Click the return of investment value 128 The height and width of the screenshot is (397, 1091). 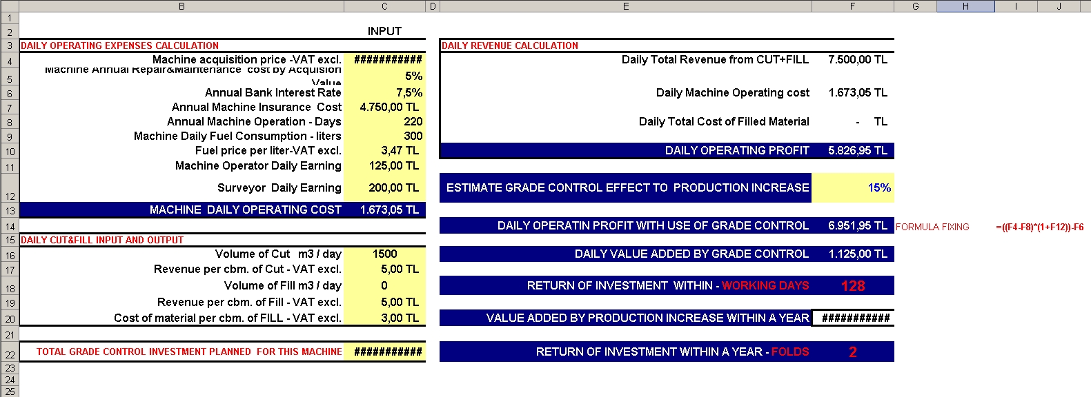(852, 285)
